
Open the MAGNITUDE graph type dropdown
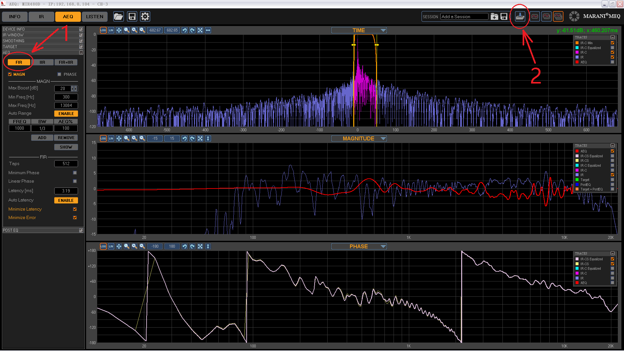(x=383, y=138)
